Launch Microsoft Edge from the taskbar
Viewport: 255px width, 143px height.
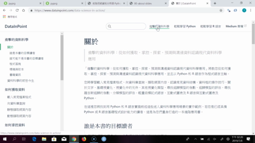[34, 139]
